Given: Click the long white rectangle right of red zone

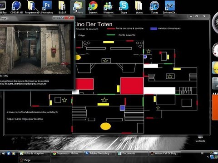Looking at the screenshot, I should pyautogui.click(x=159, y=91).
